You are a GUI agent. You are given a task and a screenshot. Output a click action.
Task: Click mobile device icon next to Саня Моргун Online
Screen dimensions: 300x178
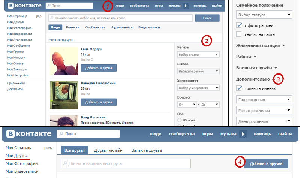click(x=92, y=60)
